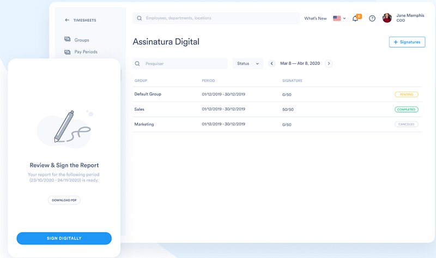Expand the language dropdown chevron
The height and width of the screenshot is (258, 436).
(x=344, y=19)
